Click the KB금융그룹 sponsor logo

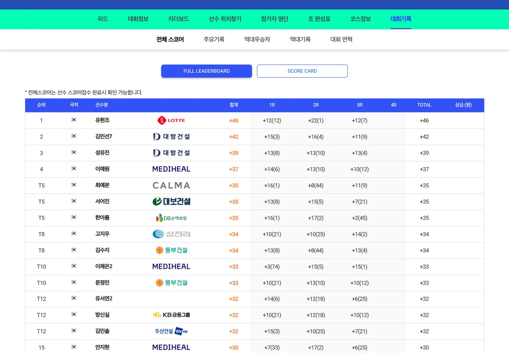coord(171,315)
